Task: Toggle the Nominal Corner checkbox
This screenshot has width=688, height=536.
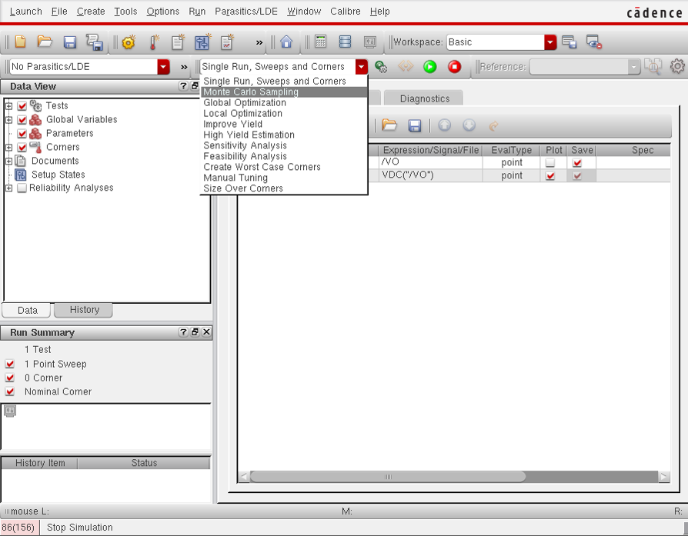Action: pyautogui.click(x=10, y=391)
